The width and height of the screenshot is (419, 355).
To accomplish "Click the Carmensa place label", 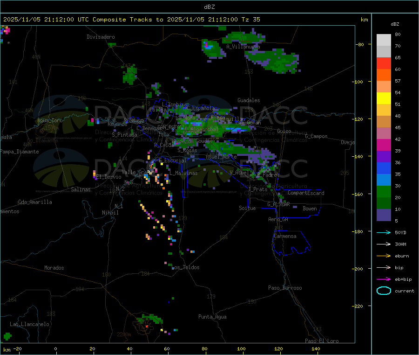I will [285, 236].
